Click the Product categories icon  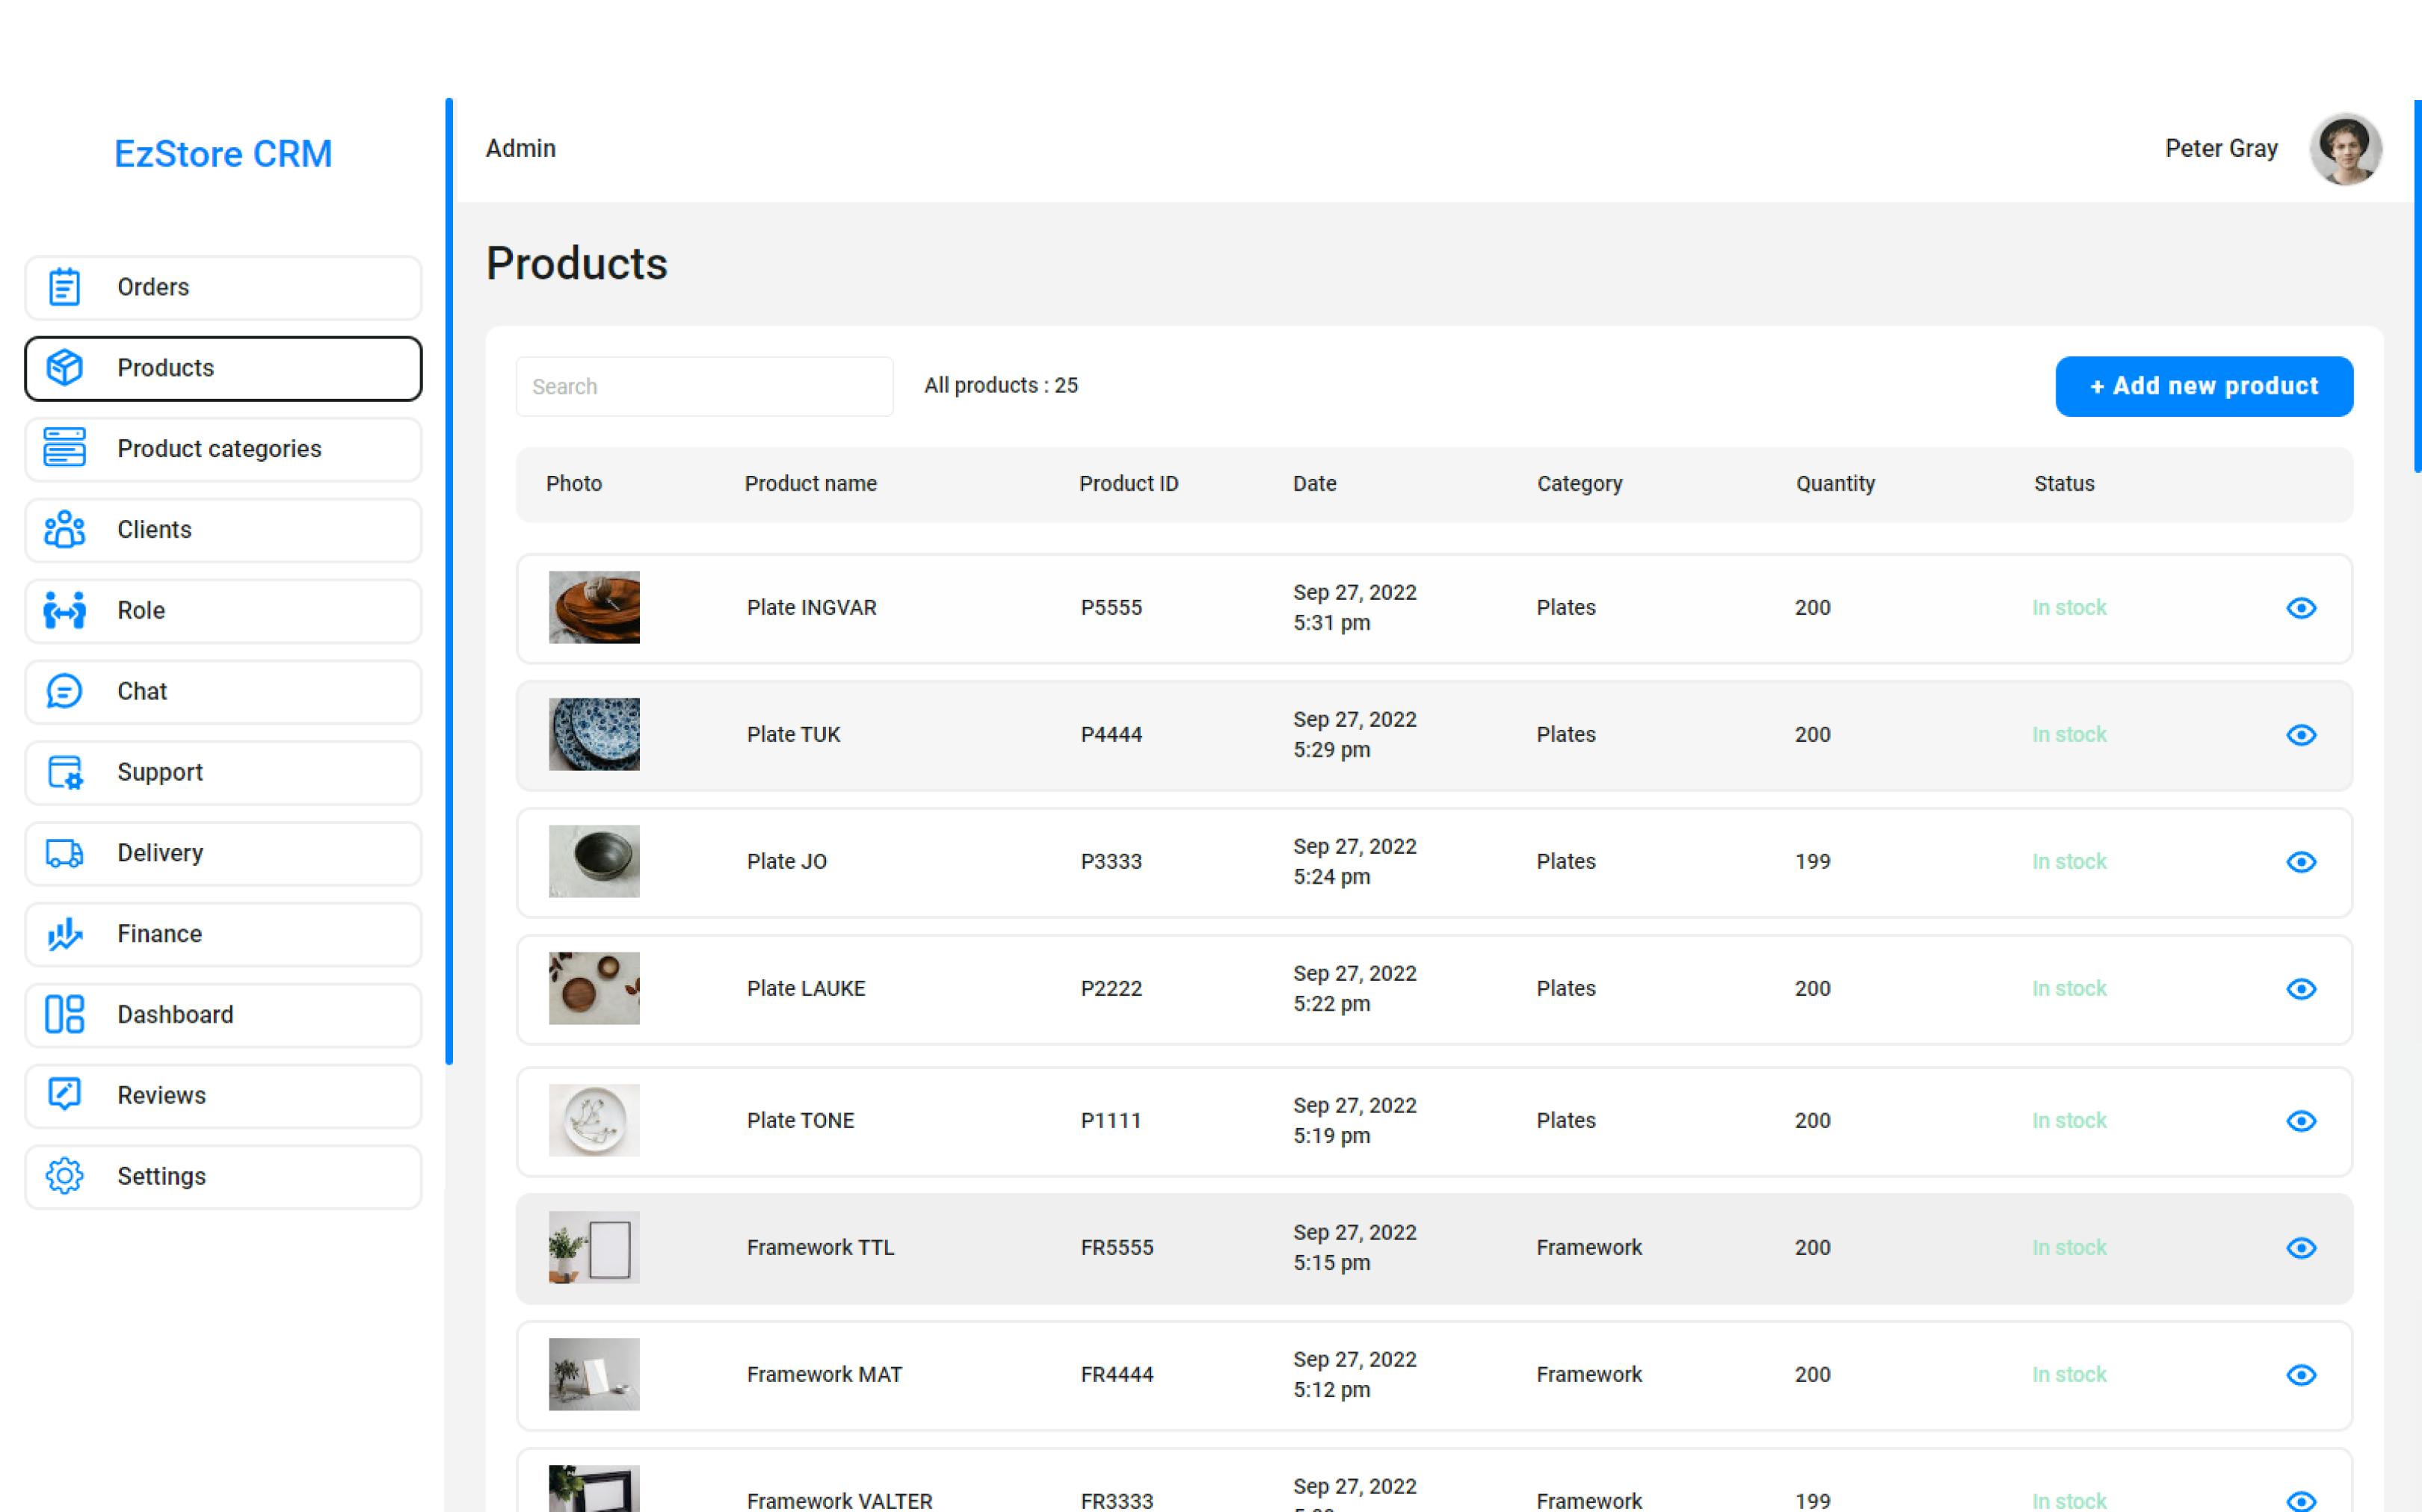coord(64,448)
